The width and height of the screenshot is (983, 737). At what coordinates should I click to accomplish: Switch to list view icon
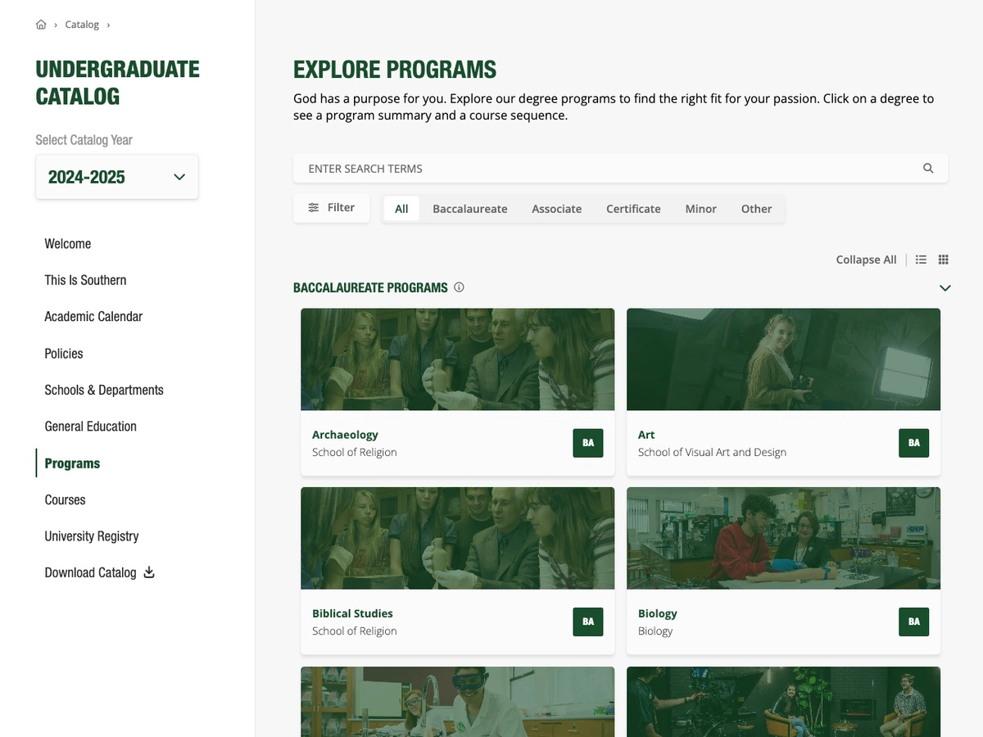point(921,260)
